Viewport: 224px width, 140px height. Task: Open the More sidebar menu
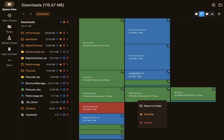pos(9,62)
